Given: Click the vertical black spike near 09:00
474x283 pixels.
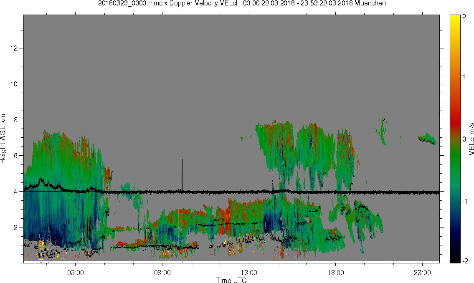Looking at the screenshot, I should pyautogui.click(x=182, y=177).
